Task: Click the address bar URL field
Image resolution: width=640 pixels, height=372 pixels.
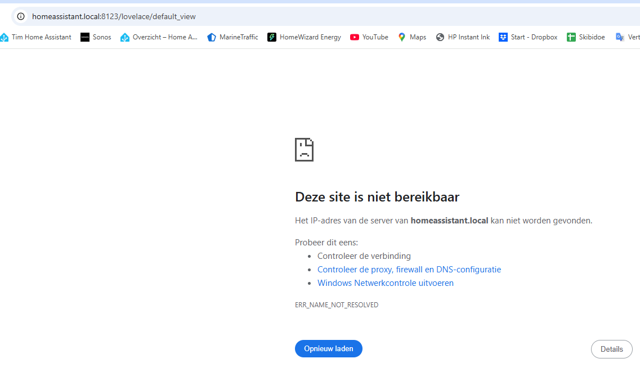Action: 326,16
